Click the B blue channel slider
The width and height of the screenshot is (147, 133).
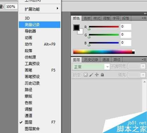pos(104,43)
